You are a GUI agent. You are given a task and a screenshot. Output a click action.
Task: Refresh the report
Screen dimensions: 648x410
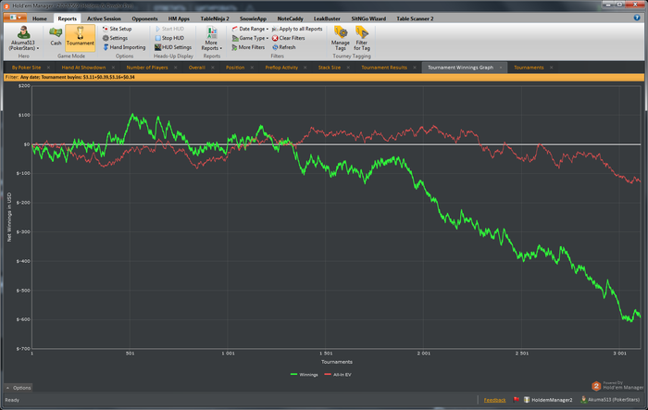(283, 47)
